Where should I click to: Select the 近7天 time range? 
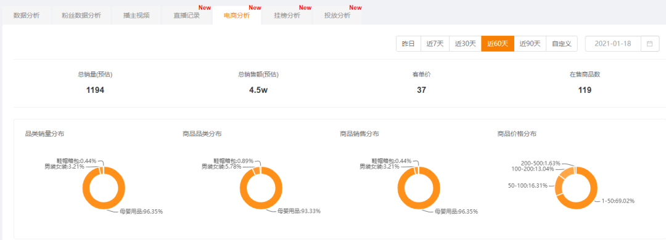tap(435, 44)
